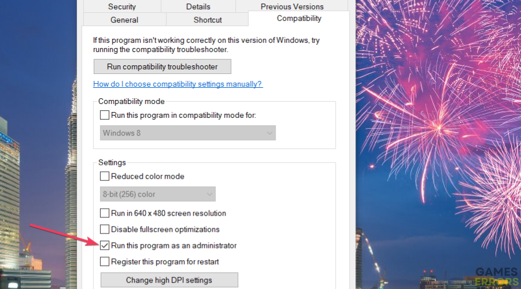Click Change high DPI settings button
The width and height of the screenshot is (521, 289).
tap(169, 280)
